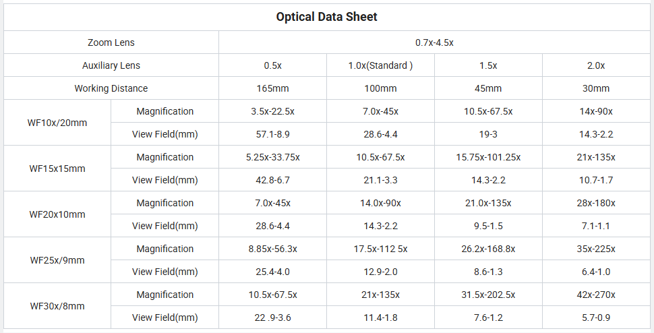
Task: Select the 42x-270x magnification cell
Action: pos(595,295)
